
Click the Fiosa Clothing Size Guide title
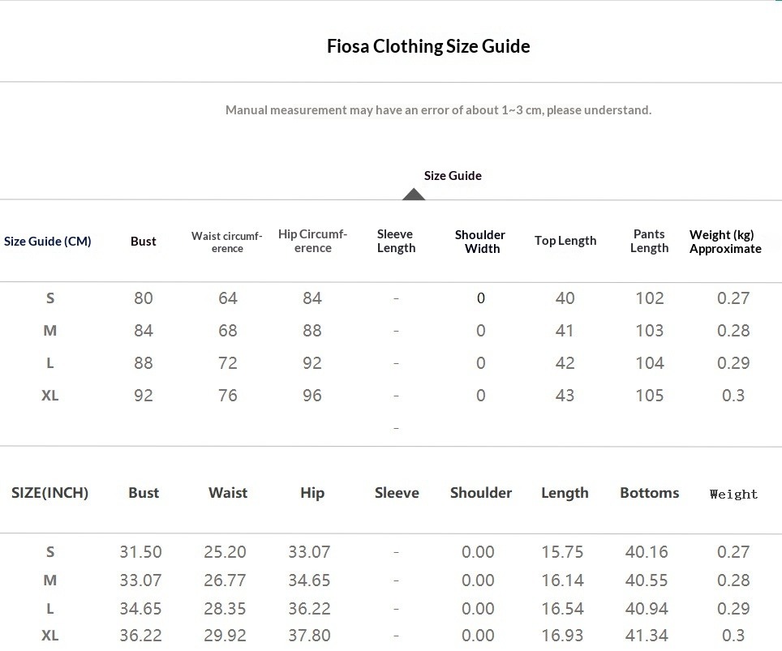(428, 46)
